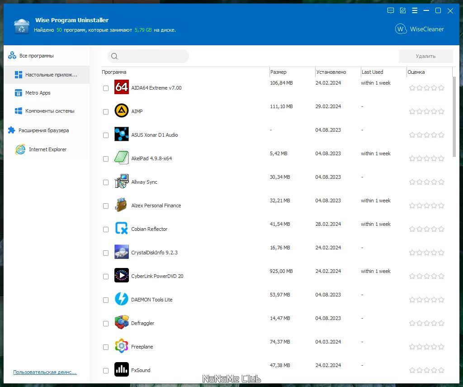The width and height of the screenshot is (463, 387).
Task: Rate Freeplane with five stars
Action: click(441, 347)
